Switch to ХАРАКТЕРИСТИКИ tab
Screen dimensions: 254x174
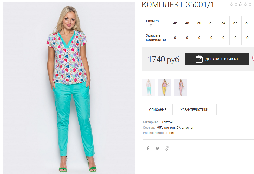[194, 110]
